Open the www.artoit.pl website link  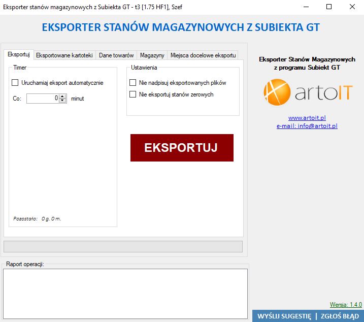pyautogui.click(x=307, y=118)
